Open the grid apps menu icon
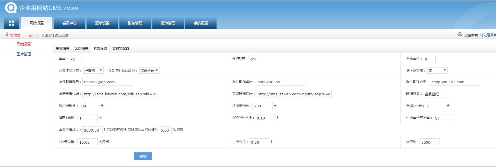Image resolution: width=496 pixels, height=167 pixels. tap(12, 23)
